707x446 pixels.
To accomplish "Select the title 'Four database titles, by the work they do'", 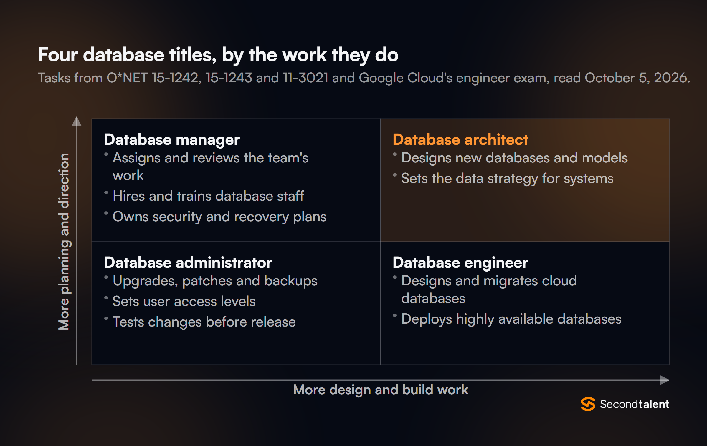I will tap(218, 55).
